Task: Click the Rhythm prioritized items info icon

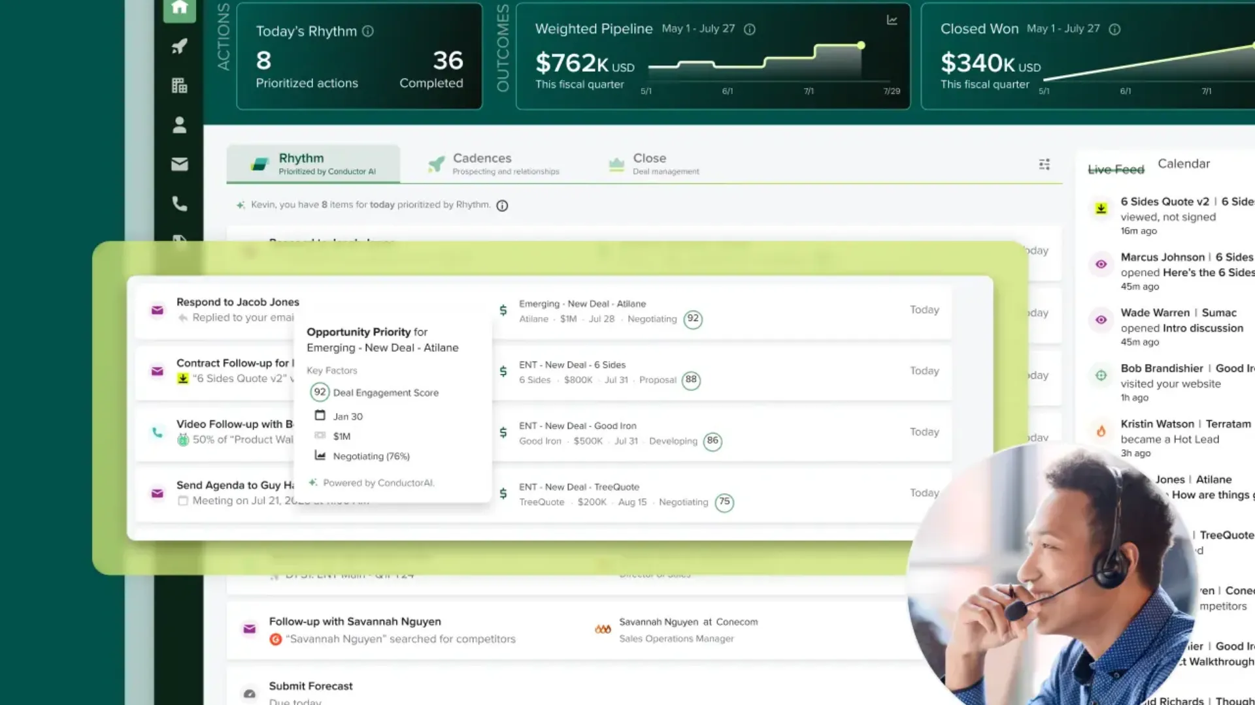Action: tap(502, 206)
